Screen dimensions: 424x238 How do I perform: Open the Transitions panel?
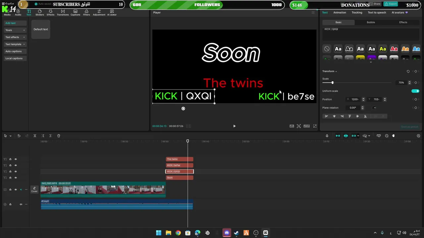pos(63,13)
